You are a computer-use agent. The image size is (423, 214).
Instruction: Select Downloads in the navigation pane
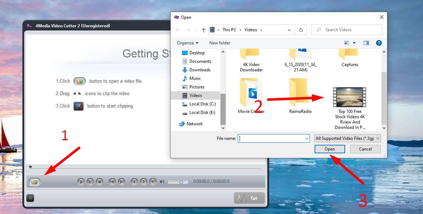[196, 70]
